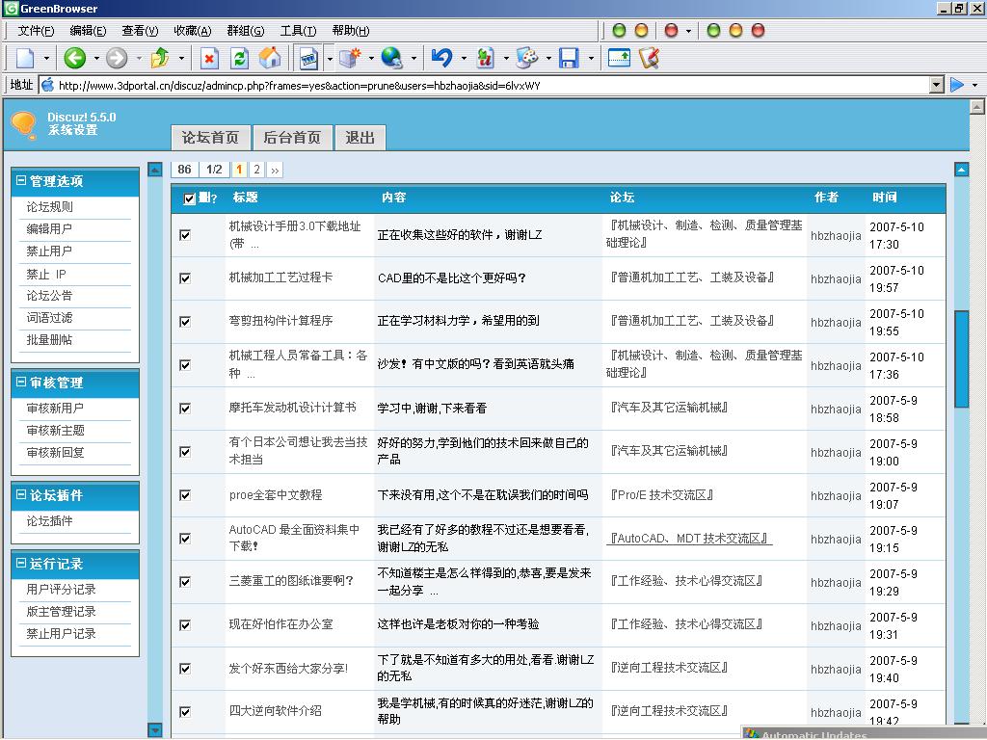Uncheck the row 三菱重工的图纸谁要啊?

click(185, 582)
